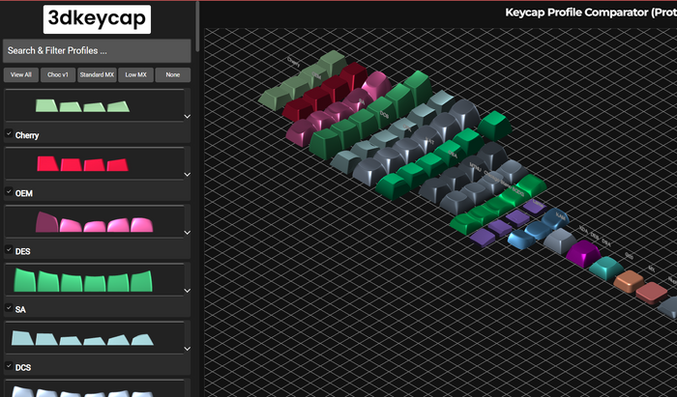Click the OEM profile name label

click(x=24, y=193)
